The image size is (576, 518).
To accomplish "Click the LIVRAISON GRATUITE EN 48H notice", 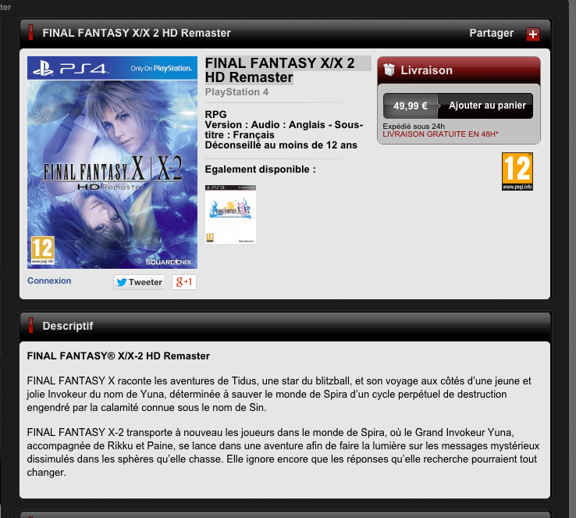I will coord(440,134).
